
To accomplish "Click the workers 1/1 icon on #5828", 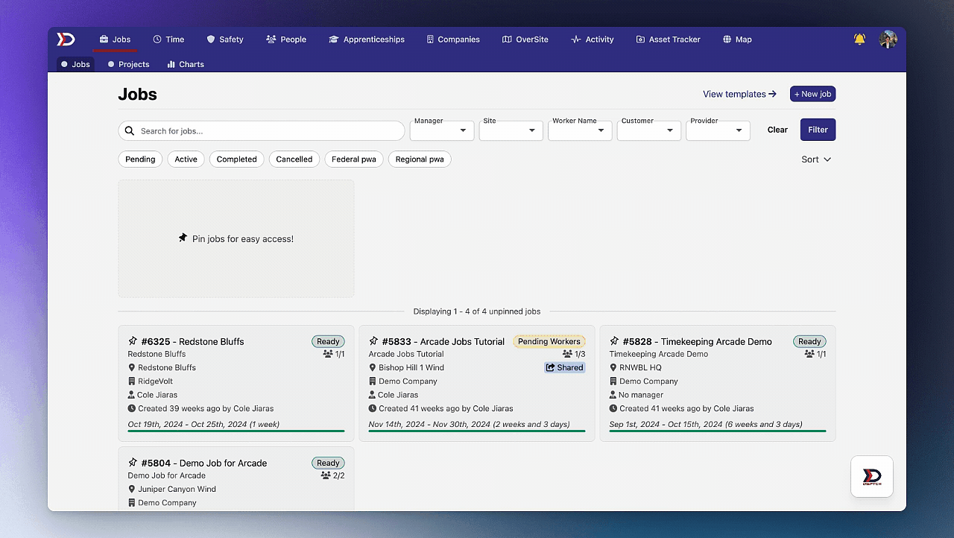I will 809,355.
